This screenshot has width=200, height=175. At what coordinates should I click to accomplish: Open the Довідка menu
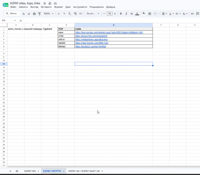point(111,7)
